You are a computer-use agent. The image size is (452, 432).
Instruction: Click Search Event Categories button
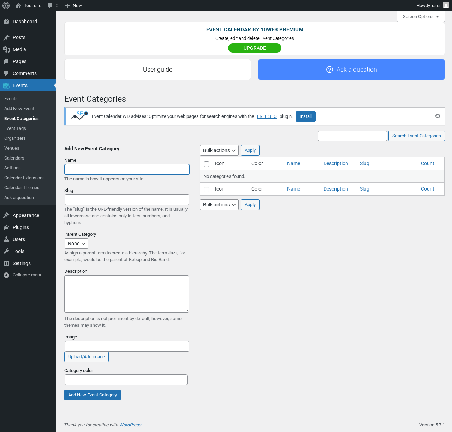point(416,136)
